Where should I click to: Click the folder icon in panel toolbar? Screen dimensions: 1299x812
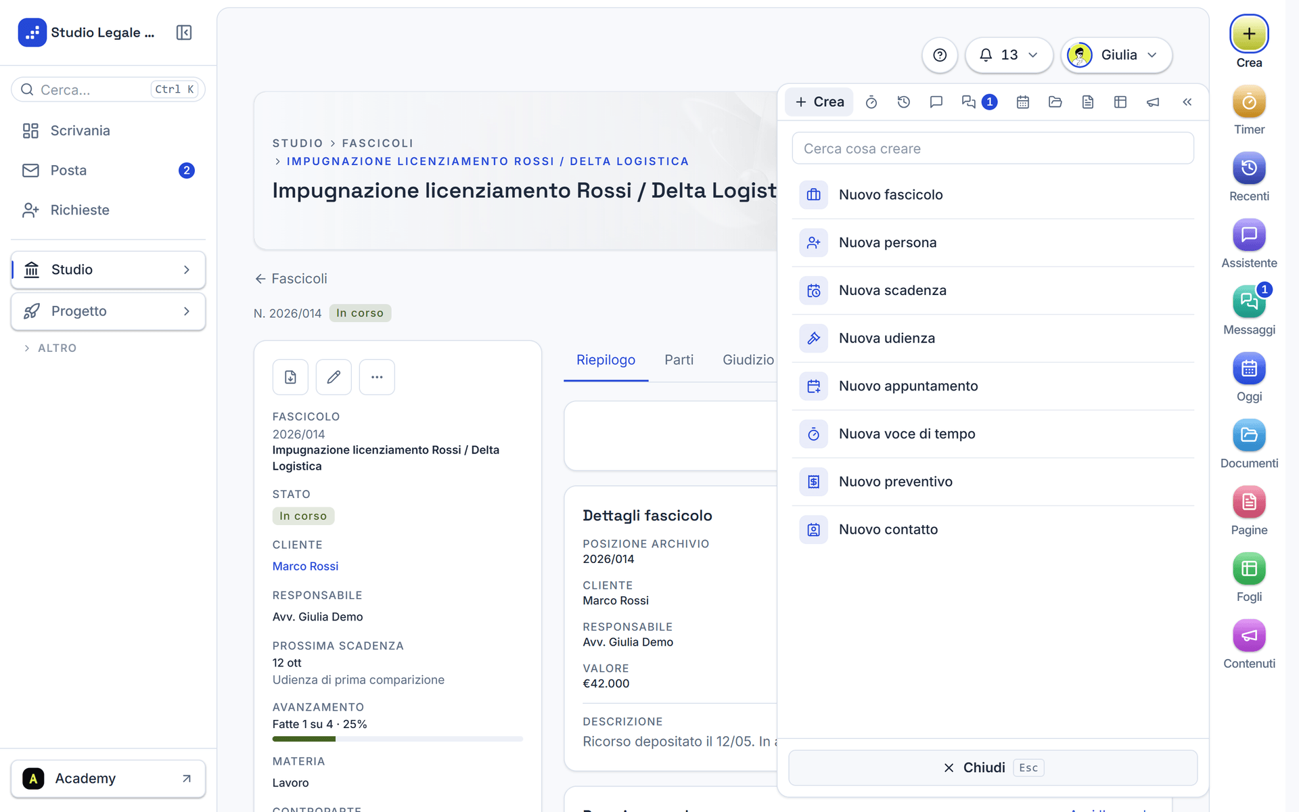[x=1055, y=102]
